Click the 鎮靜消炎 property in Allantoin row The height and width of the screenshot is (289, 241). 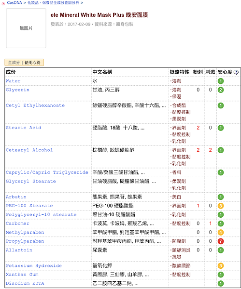coord(181,250)
